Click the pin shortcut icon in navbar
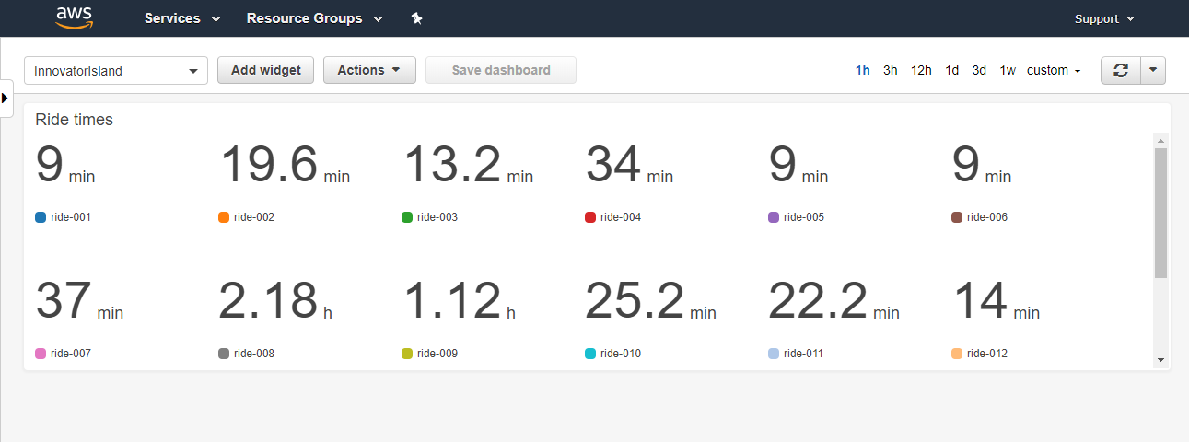Image resolution: width=1189 pixels, height=442 pixels. click(x=416, y=18)
